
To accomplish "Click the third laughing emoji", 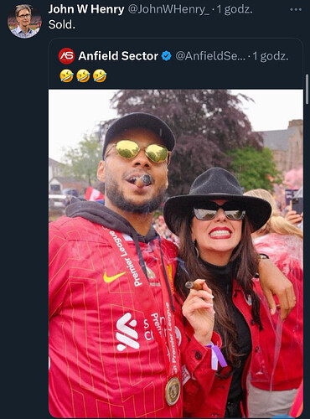I will coord(100,76).
